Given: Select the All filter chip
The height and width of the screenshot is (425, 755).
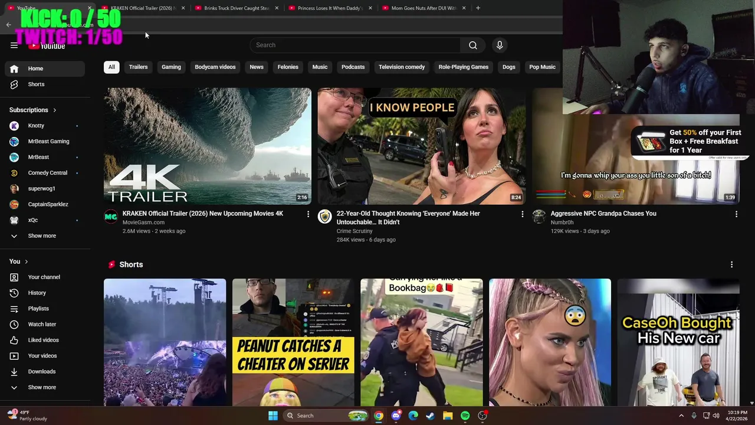Looking at the screenshot, I should point(111,67).
